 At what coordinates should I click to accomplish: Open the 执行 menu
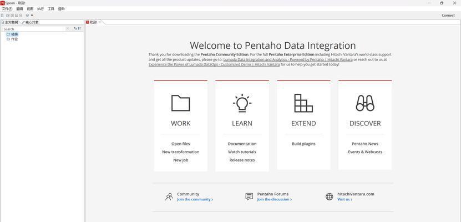pyautogui.click(x=40, y=9)
